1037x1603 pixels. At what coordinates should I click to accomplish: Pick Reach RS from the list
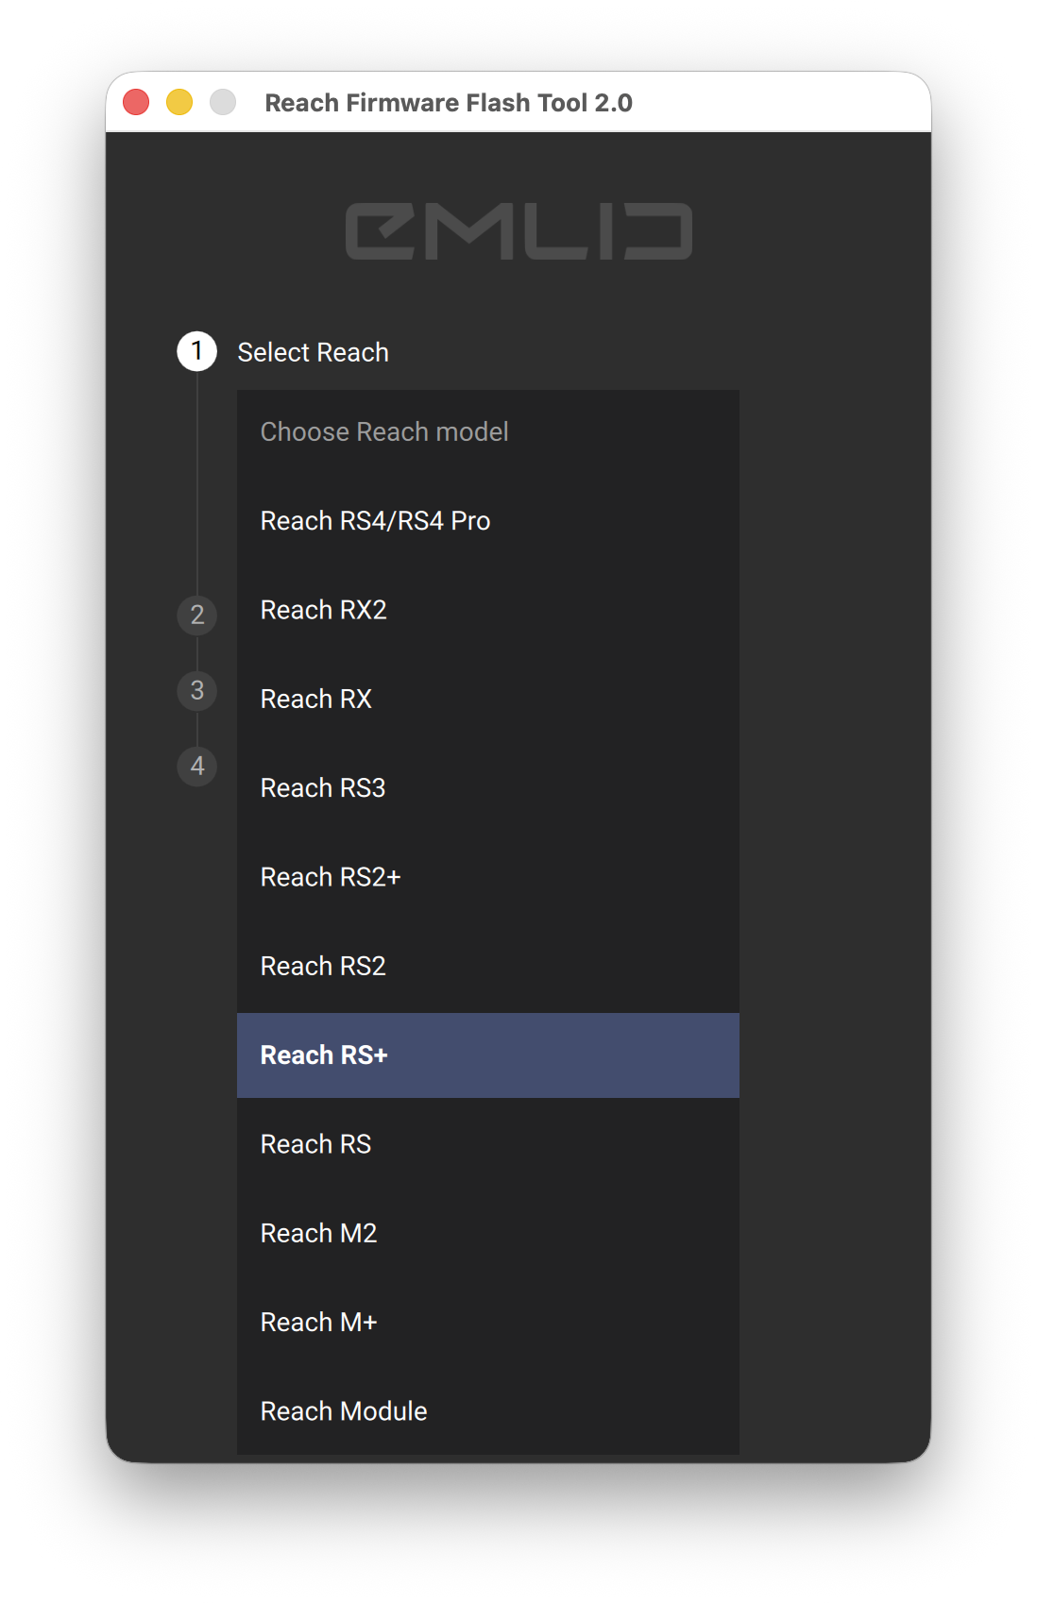click(488, 1144)
